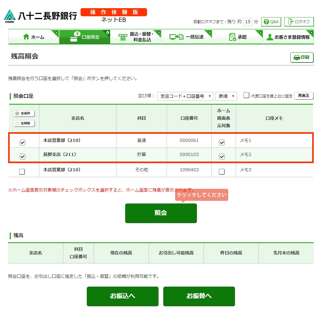Select the その他 account 1090403 checkbox
The image size is (324, 316).
(x=22, y=172)
